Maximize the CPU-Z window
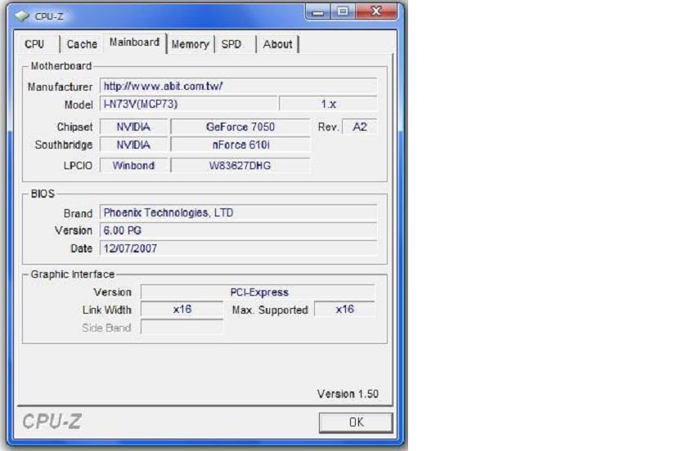This screenshot has height=451, width=687. click(343, 11)
